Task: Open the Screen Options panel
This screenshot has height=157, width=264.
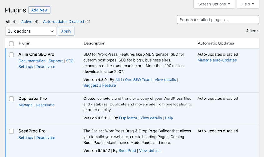Action: coord(214,4)
